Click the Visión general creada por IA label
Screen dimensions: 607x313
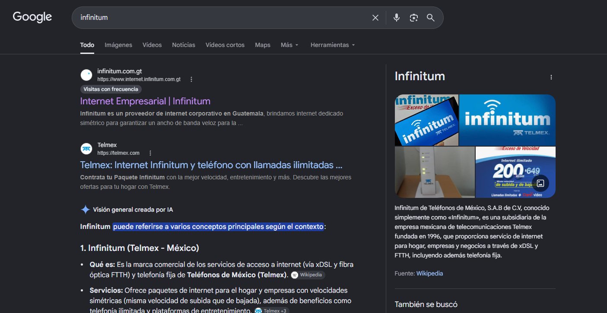point(133,210)
